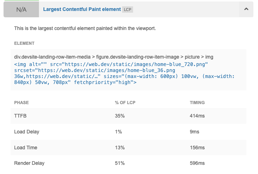Click the N/A score badge

coord(21,10)
